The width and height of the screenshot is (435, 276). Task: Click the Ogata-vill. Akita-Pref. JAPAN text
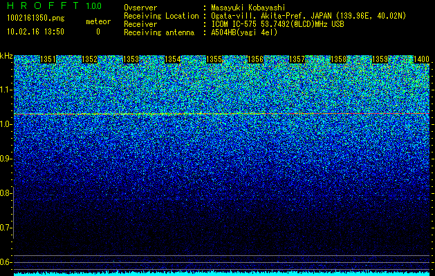click(x=308, y=16)
